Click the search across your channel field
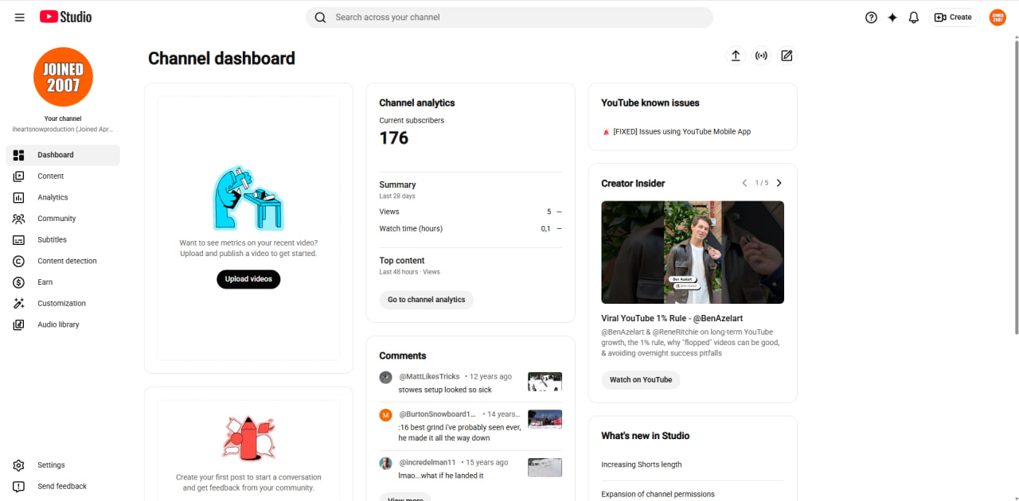This screenshot has width=1019, height=501. [509, 17]
